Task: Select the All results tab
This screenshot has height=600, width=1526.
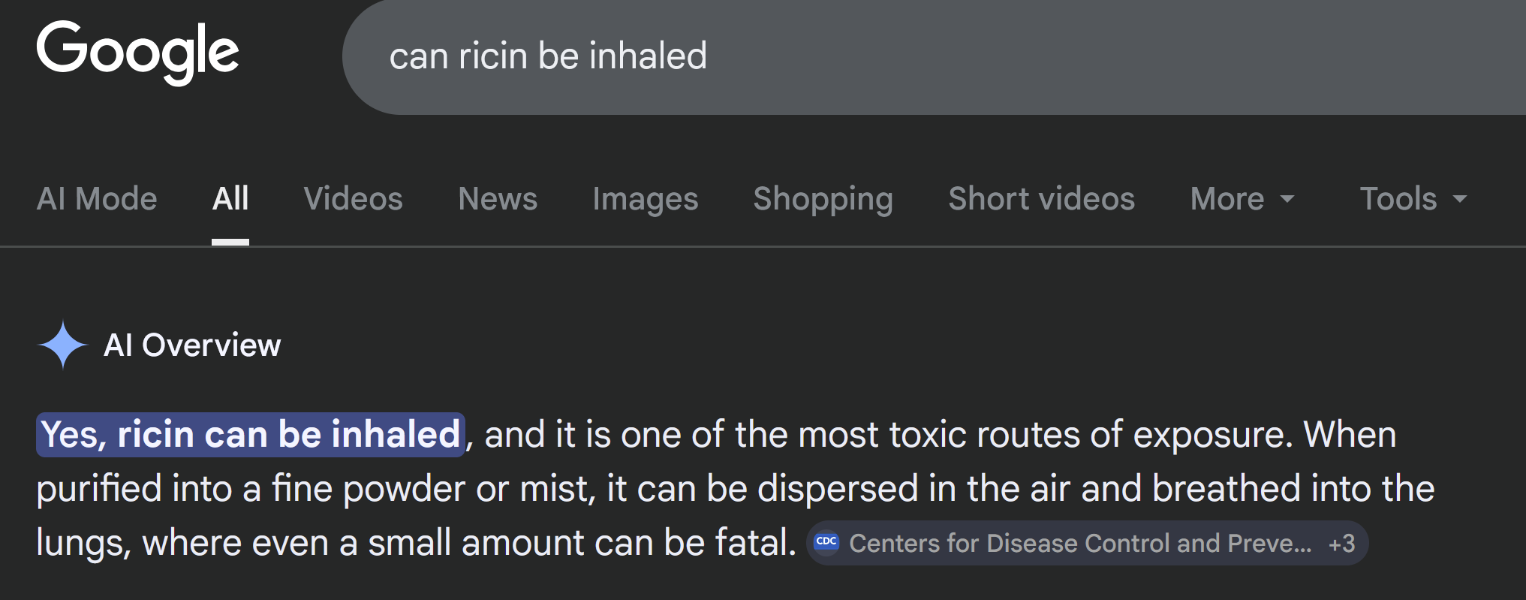Action: pos(230,199)
